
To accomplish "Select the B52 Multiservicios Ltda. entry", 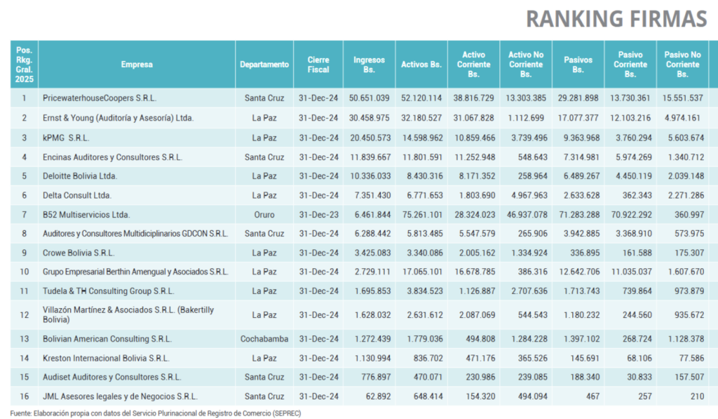I will [x=86, y=215].
